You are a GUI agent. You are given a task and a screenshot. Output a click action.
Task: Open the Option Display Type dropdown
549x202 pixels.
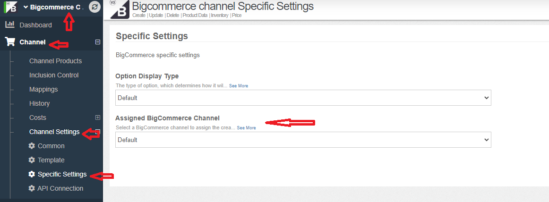click(303, 98)
